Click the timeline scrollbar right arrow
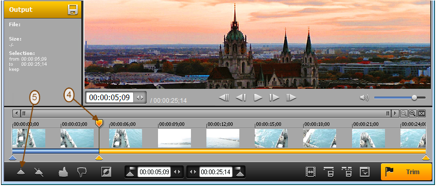 click(395, 114)
